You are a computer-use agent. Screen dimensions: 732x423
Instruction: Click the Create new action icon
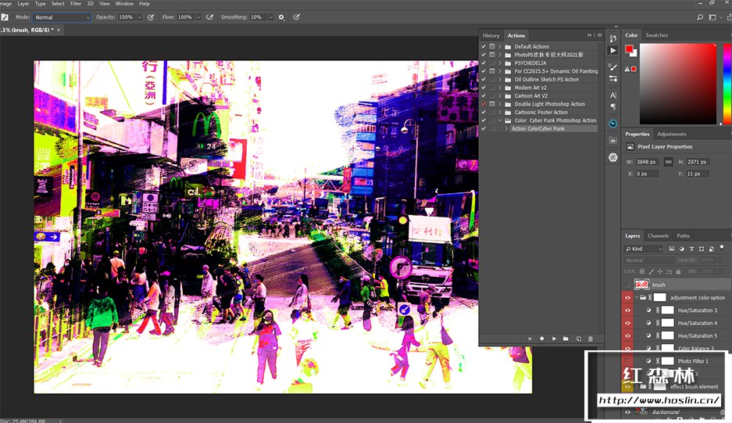tap(578, 339)
